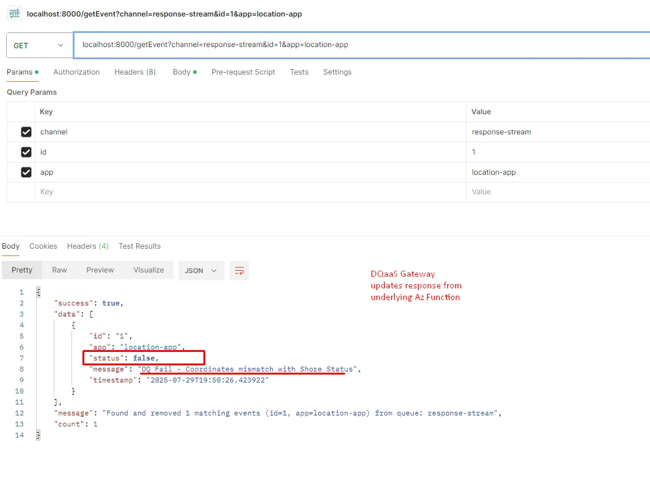The width and height of the screenshot is (650, 479).
Task: Uncheck the id parameter checkbox
Action: (26, 152)
